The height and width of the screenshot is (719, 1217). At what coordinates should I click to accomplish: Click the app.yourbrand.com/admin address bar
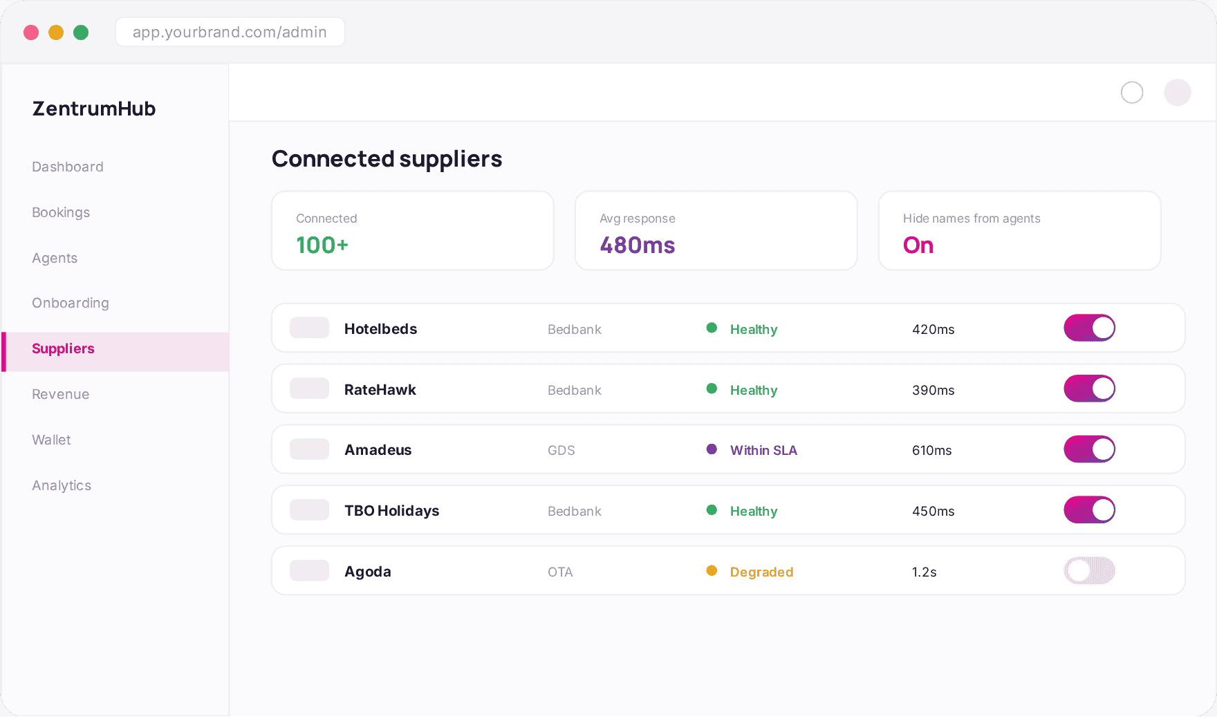coord(230,32)
